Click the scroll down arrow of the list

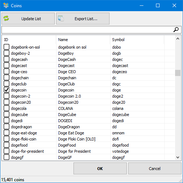pos(178,157)
